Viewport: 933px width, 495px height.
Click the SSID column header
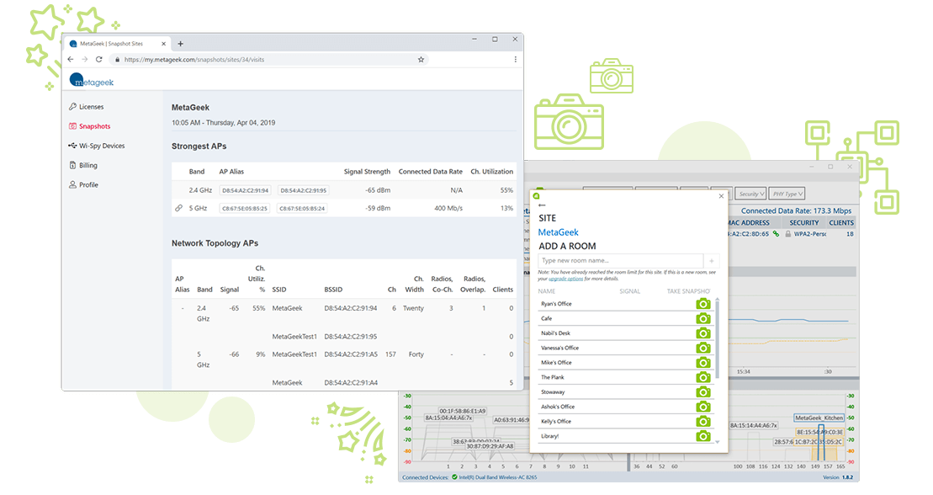279,290
